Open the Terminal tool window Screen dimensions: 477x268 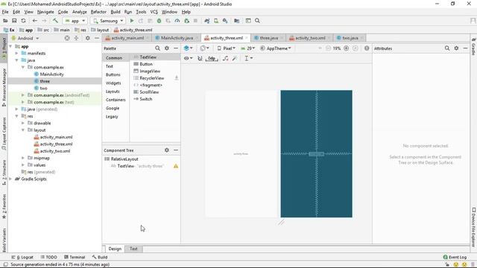[75, 257]
